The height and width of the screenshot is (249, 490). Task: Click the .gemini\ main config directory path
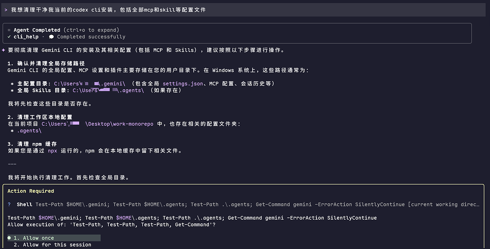[x=90, y=84]
